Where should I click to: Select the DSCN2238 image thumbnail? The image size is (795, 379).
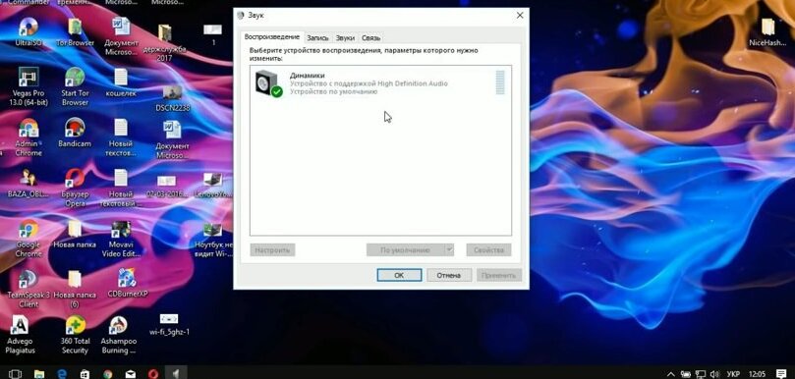172,98
